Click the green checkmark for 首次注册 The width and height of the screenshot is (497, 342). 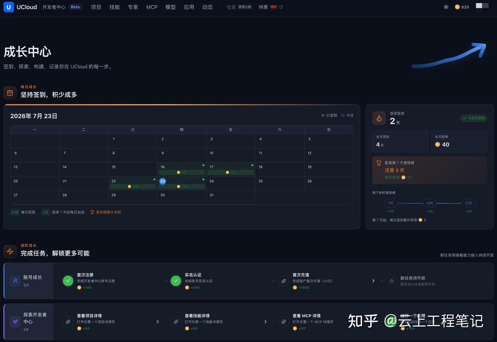click(x=68, y=281)
